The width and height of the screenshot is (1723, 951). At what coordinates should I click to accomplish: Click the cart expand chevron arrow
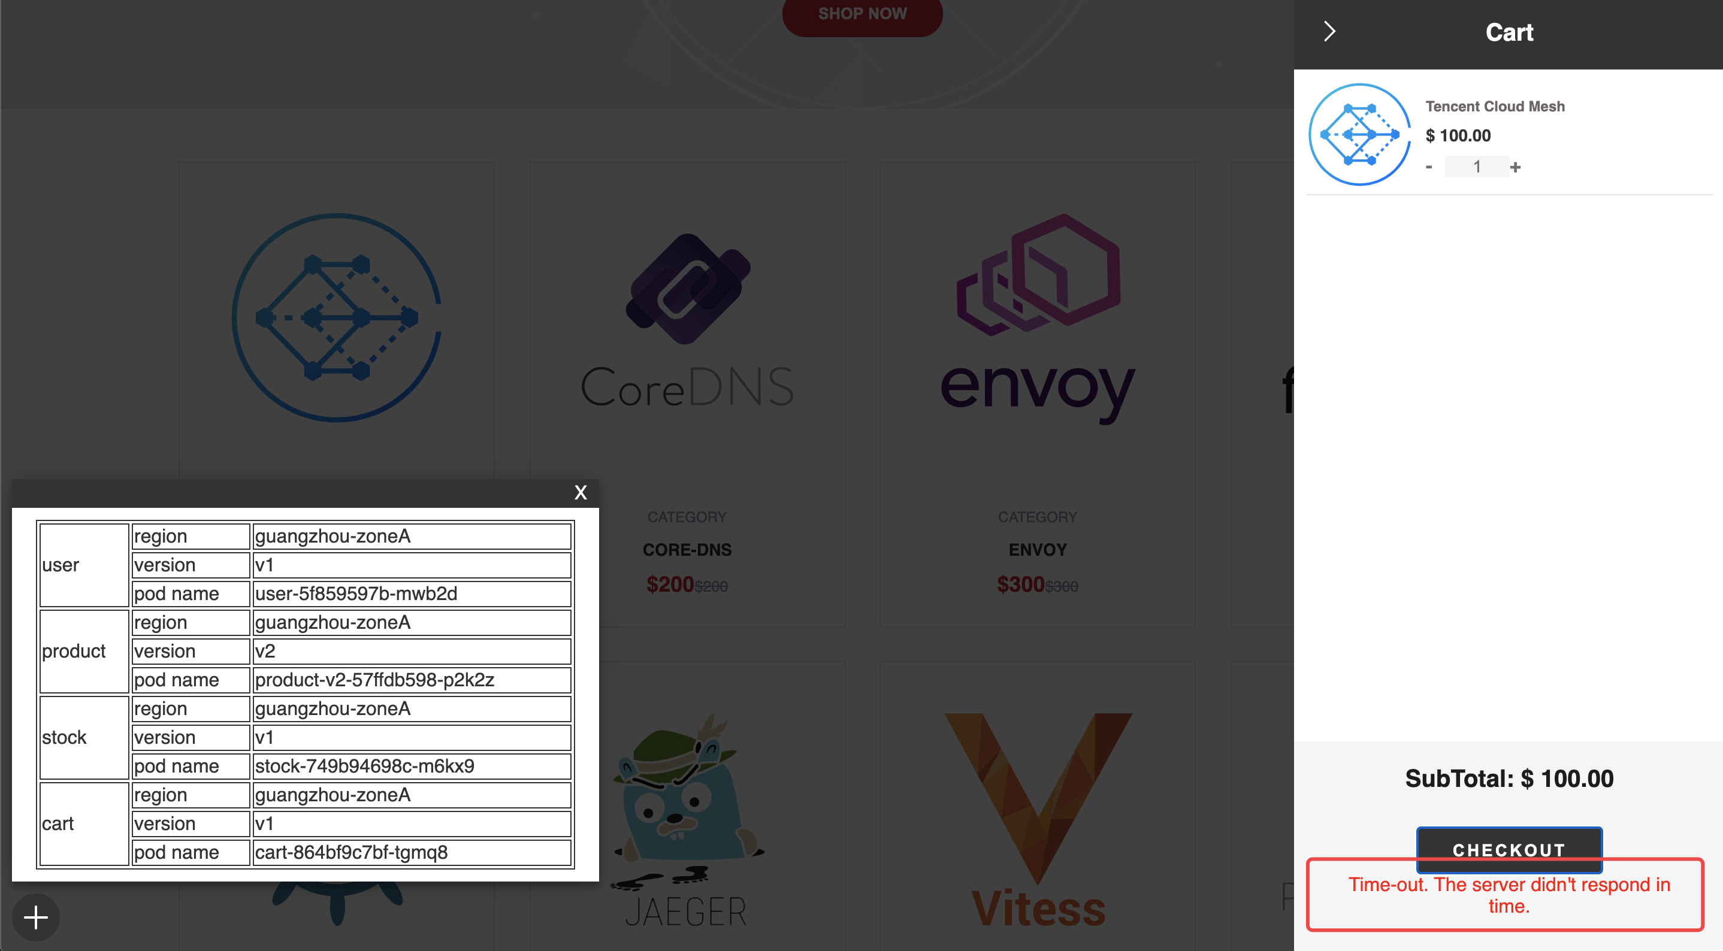click(x=1328, y=32)
